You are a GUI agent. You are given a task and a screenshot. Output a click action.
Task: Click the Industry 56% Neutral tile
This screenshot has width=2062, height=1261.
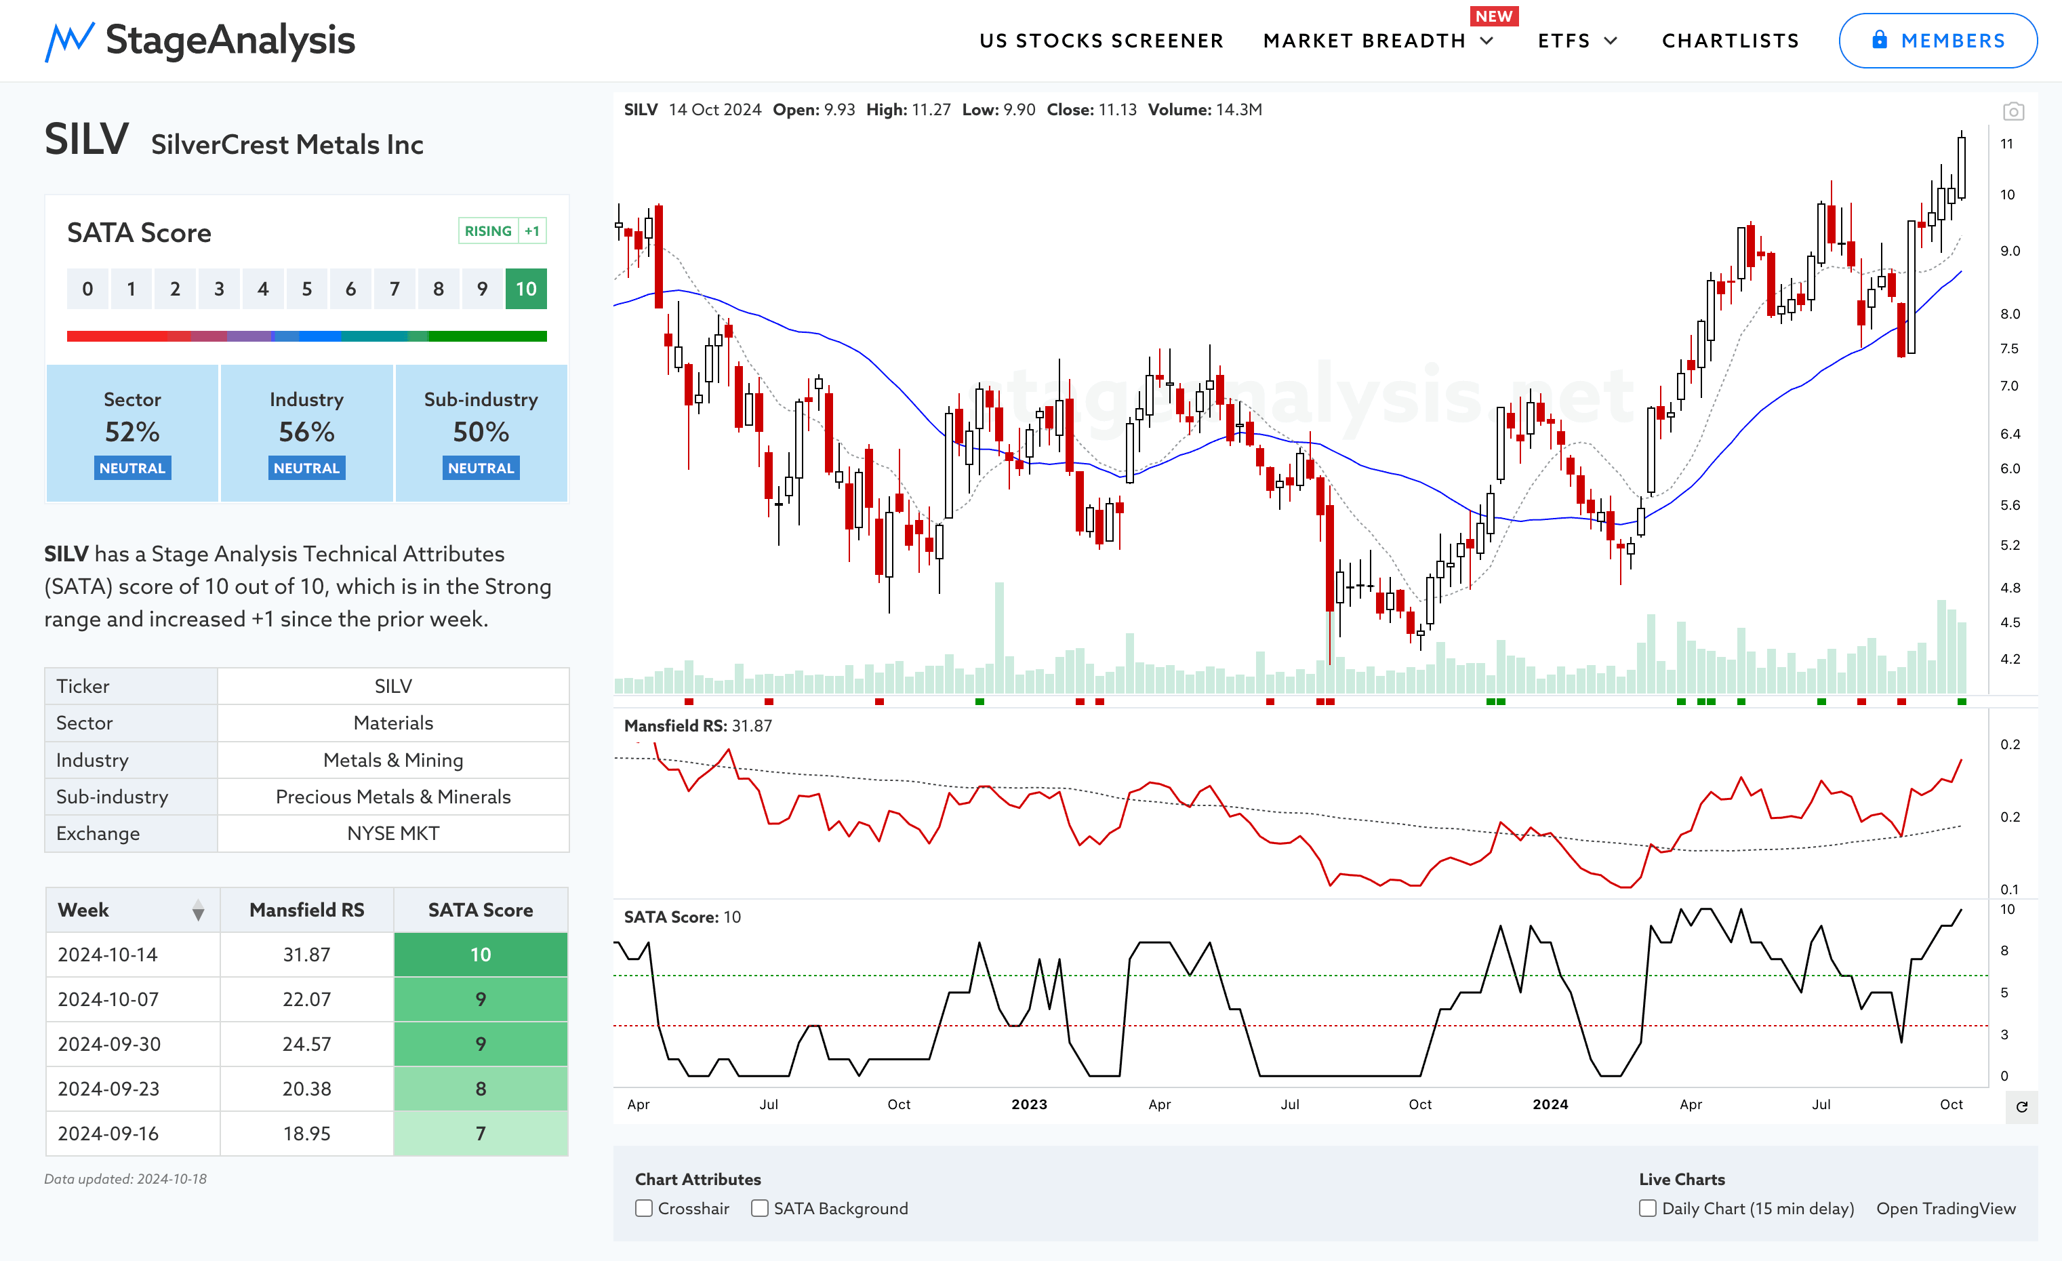tap(306, 433)
